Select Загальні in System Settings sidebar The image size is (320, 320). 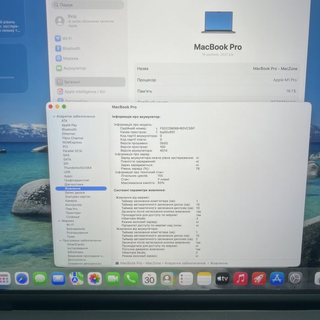(90, 82)
